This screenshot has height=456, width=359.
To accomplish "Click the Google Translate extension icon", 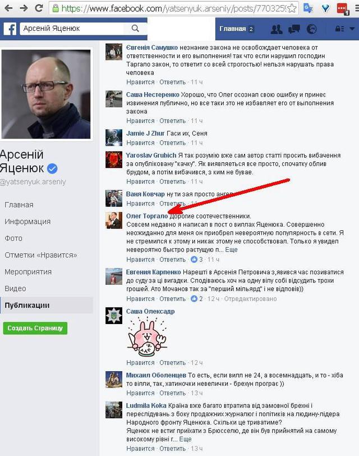I will coord(307,8).
